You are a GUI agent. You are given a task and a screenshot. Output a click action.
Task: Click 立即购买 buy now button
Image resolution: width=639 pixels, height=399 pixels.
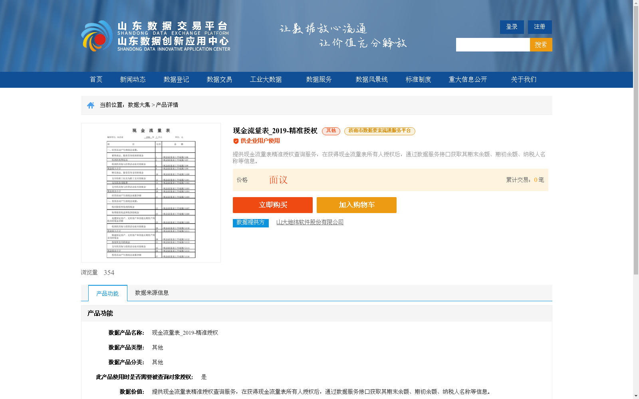[x=273, y=205]
